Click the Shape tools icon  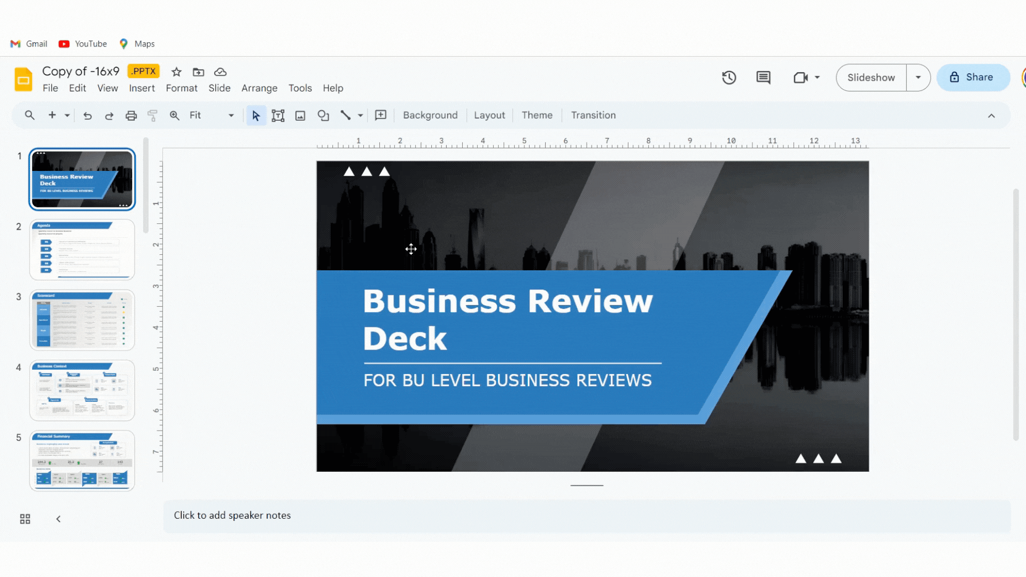(x=324, y=115)
